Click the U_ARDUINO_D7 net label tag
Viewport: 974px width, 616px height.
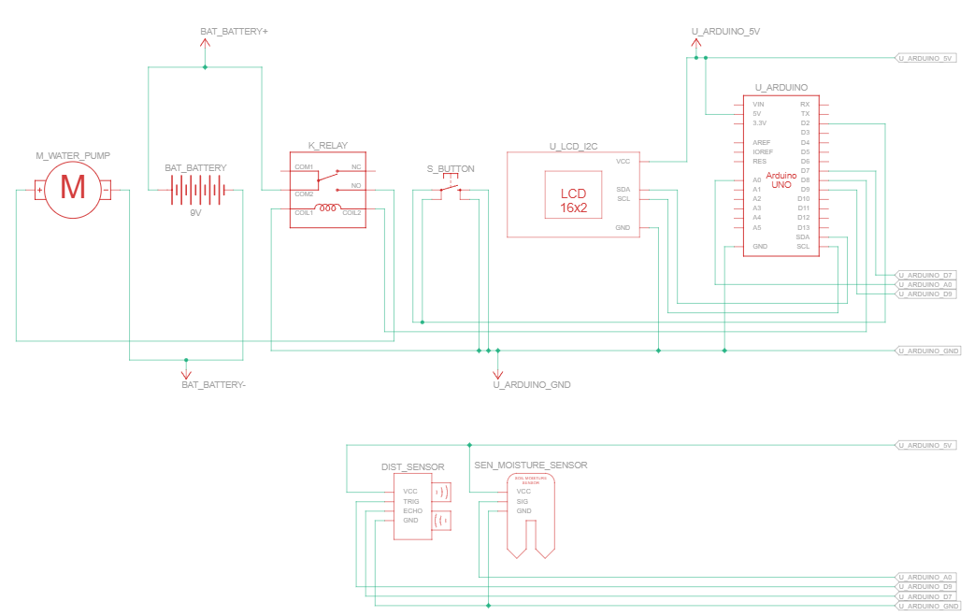[925, 276]
